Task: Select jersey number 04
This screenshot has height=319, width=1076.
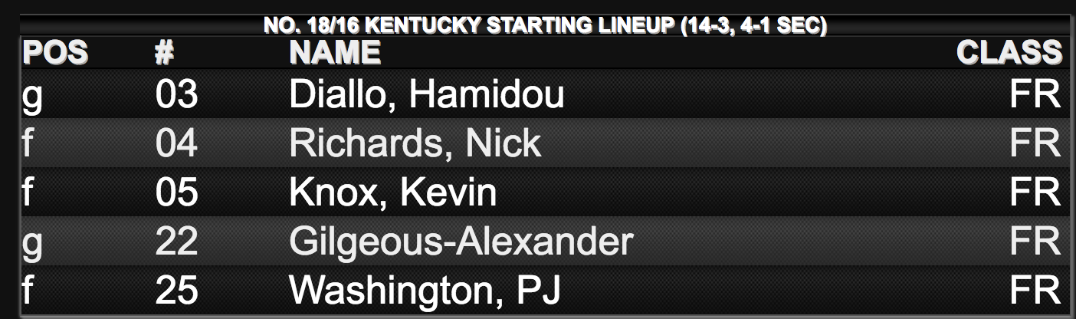Action: tap(176, 144)
